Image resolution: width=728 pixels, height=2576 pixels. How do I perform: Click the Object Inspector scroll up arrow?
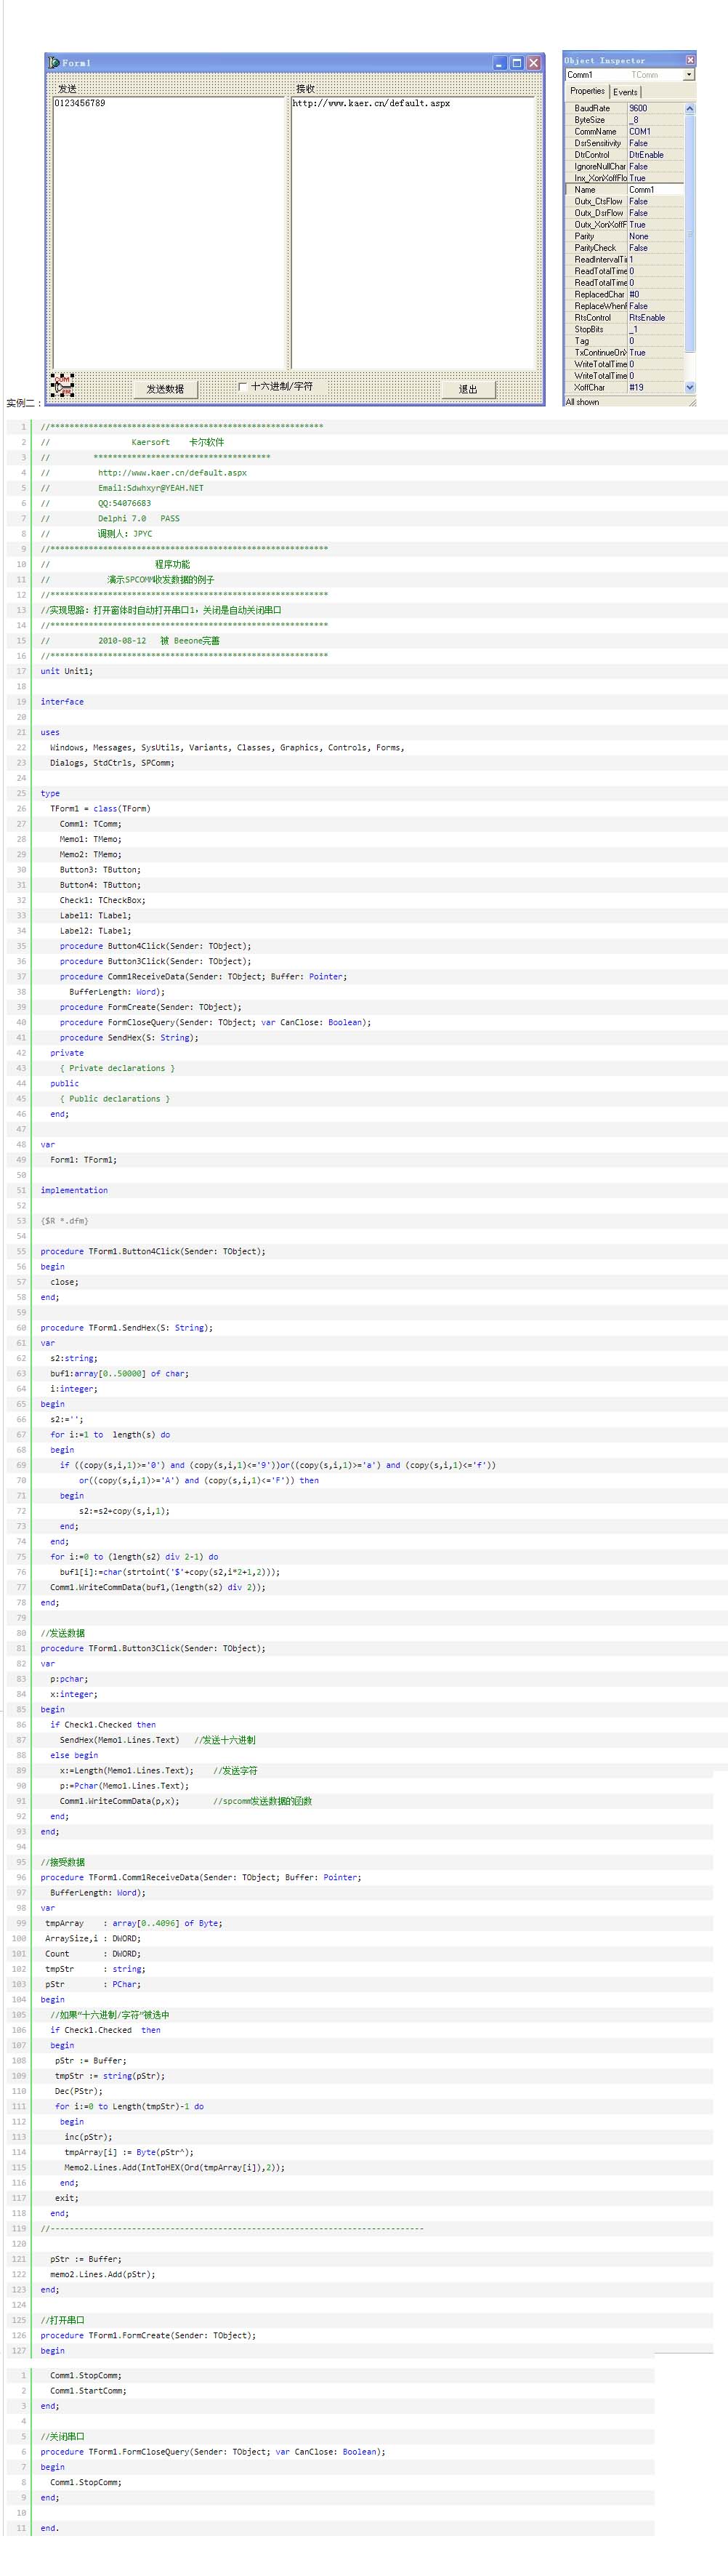pyautogui.click(x=689, y=108)
